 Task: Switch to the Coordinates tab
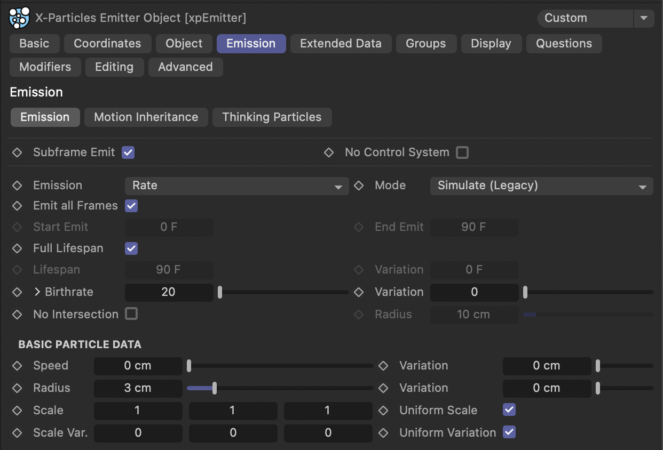click(x=107, y=44)
